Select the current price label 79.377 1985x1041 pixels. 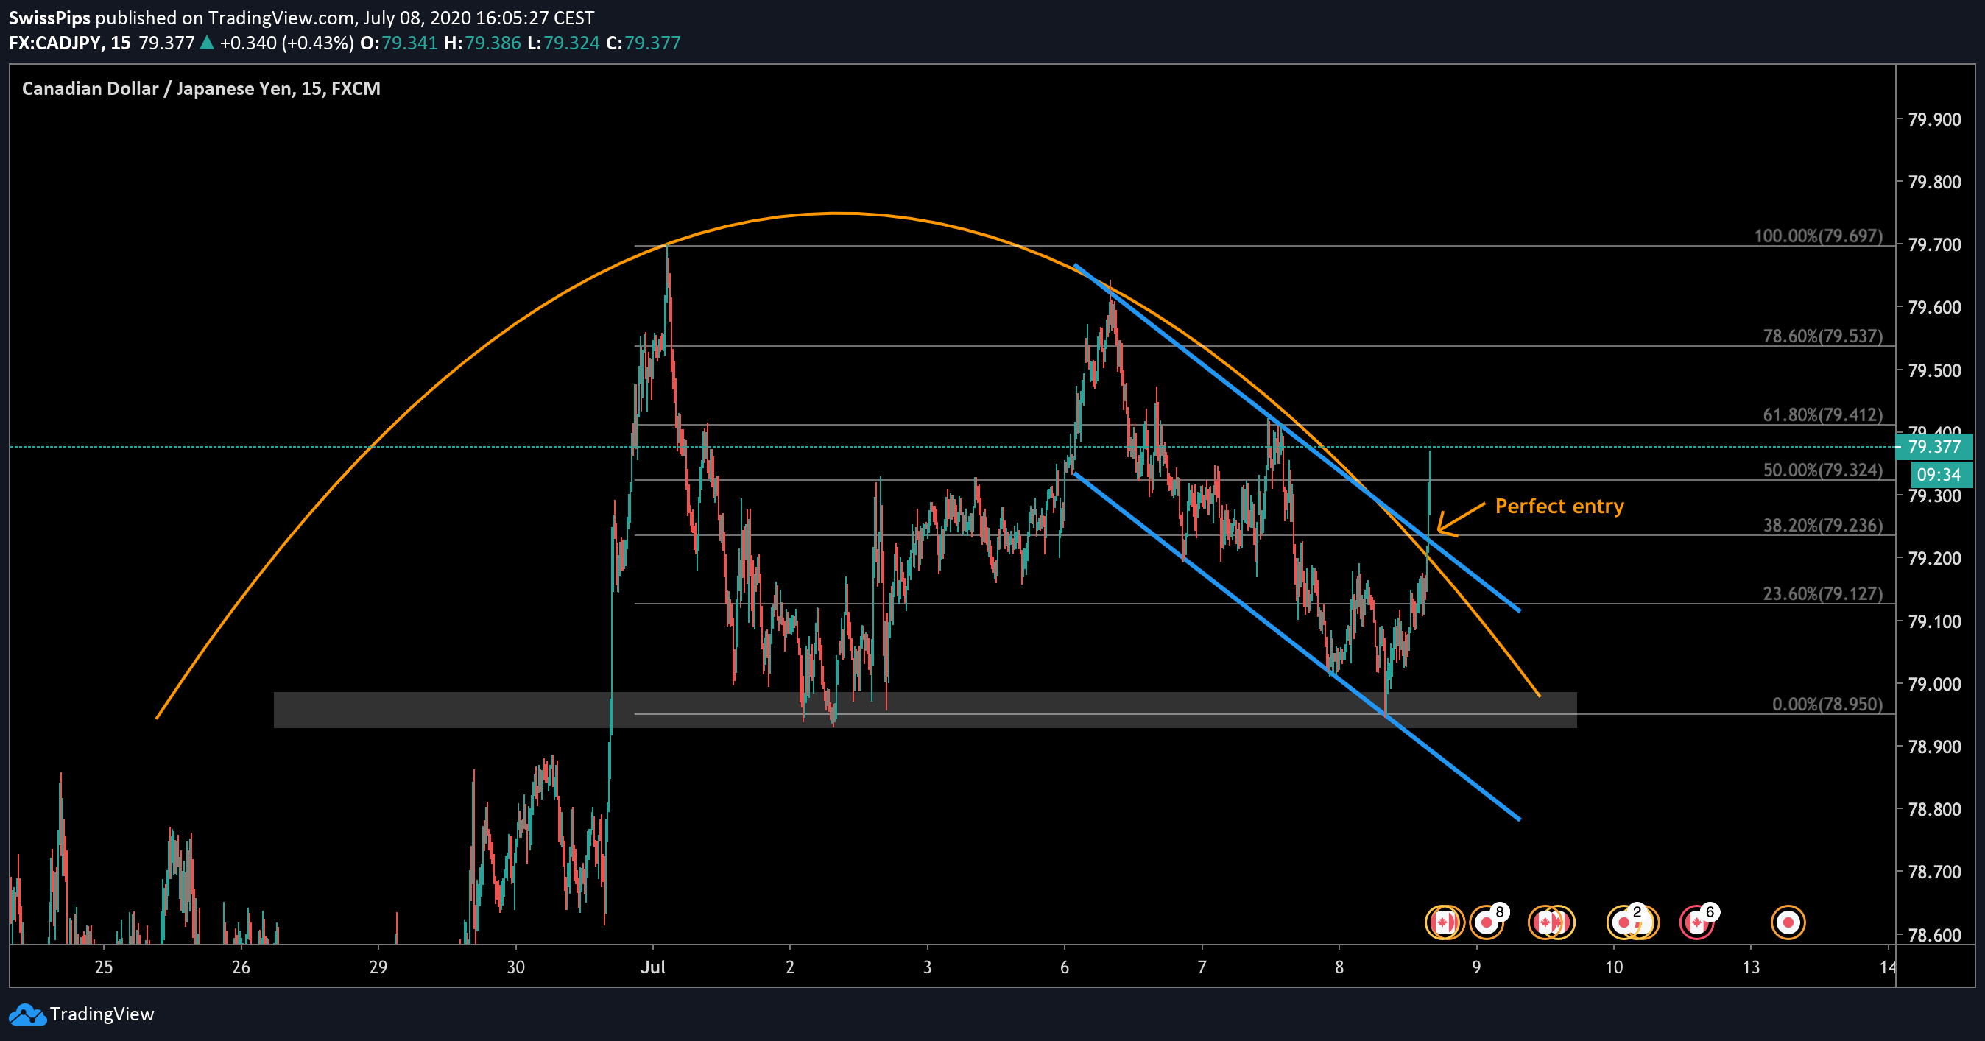1934,446
